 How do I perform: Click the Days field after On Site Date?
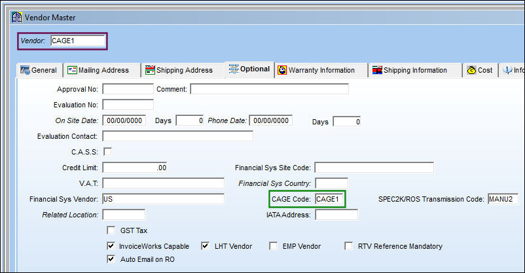(190, 120)
